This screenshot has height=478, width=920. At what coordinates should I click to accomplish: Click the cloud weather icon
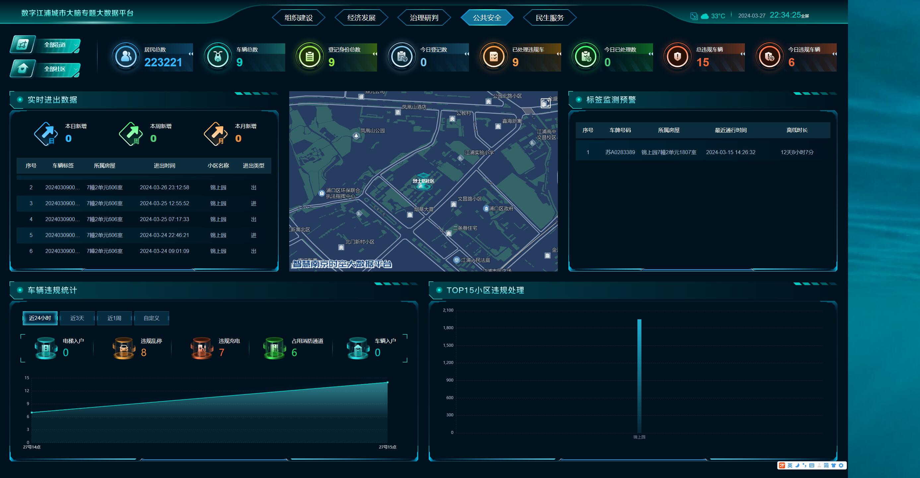pos(705,16)
